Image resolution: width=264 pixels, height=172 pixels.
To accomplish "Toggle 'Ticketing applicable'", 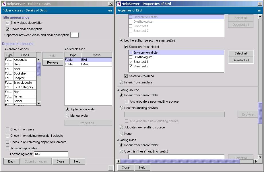I will 7,148.
